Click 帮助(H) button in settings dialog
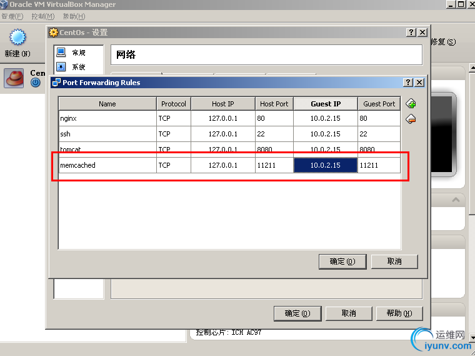The height and width of the screenshot is (356, 475). coord(399,313)
